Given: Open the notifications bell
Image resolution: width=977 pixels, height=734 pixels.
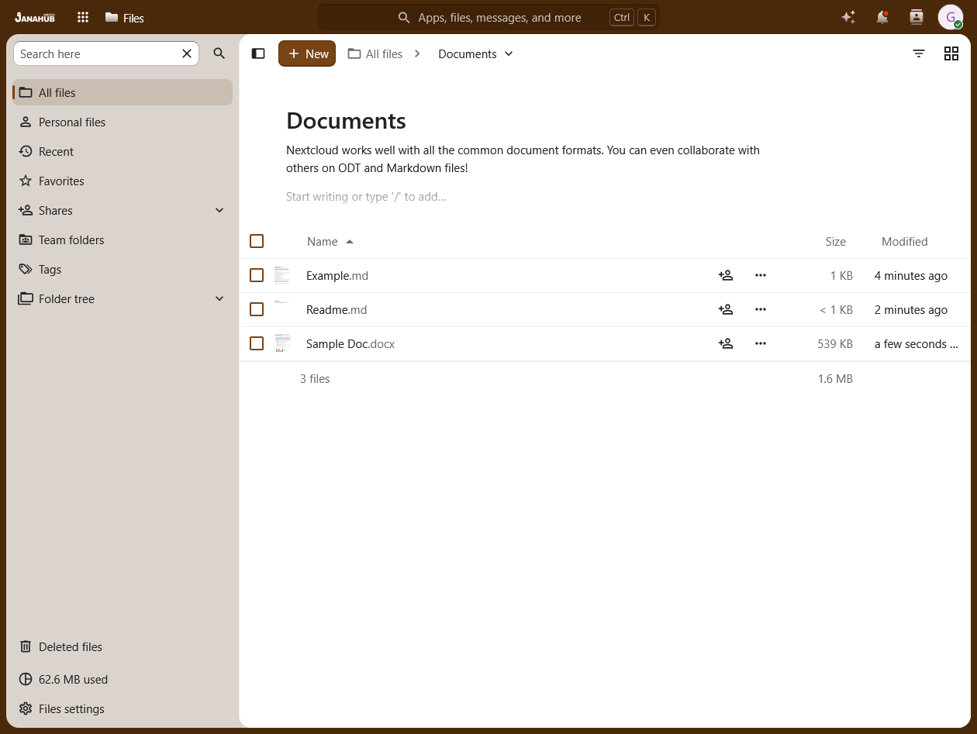Looking at the screenshot, I should (x=882, y=17).
